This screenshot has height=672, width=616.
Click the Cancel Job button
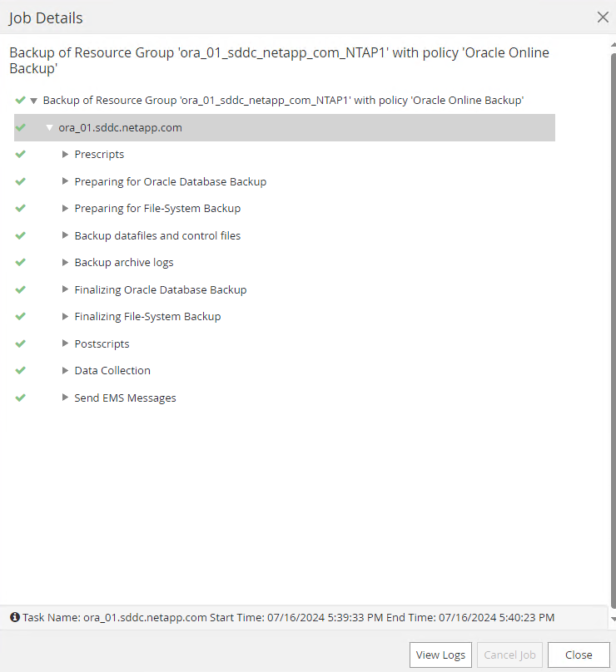pyautogui.click(x=509, y=655)
